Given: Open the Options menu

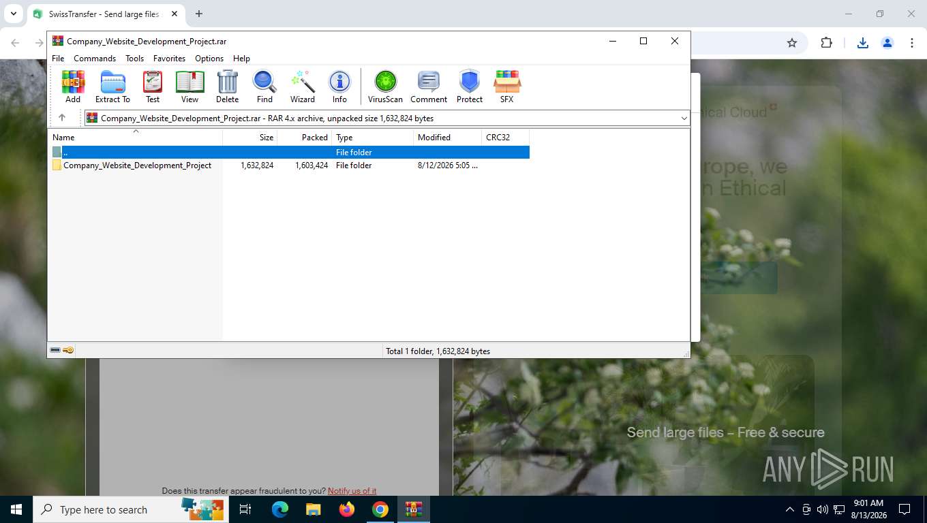Looking at the screenshot, I should pyautogui.click(x=209, y=59).
